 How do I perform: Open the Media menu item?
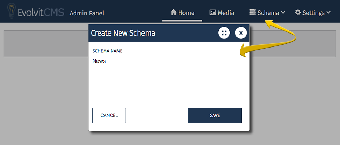(226, 13)
